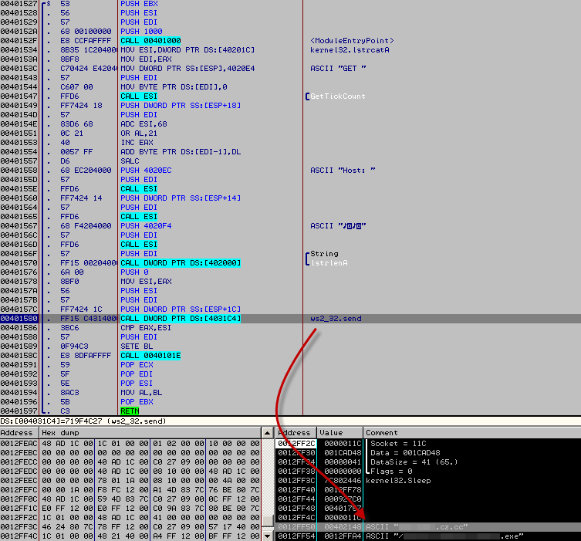Select stack row 0012FF50 with .cz.cc string
This screenshot has width=581, height=541.
428,527
